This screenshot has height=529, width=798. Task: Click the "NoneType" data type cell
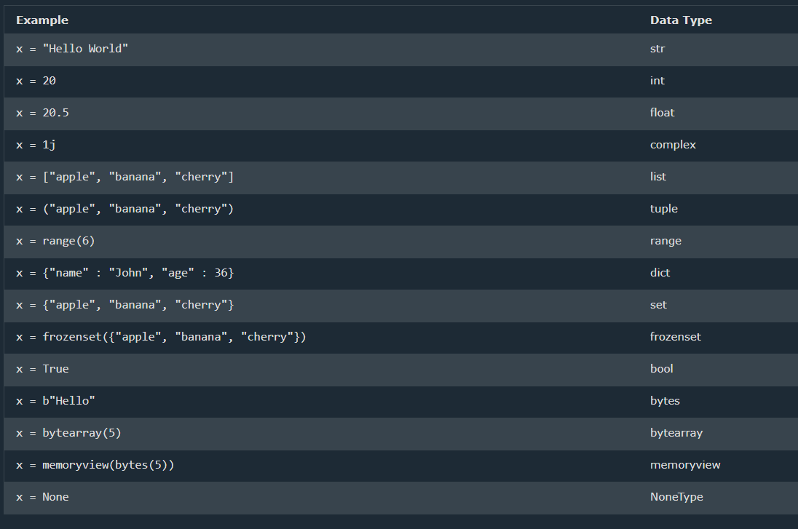click(676, 497)
